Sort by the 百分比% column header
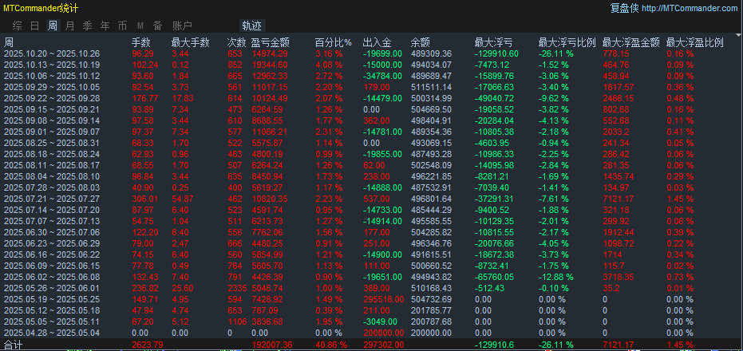Image resolution: width=743 pixels, height=351 pixels. tap(334, 42)
